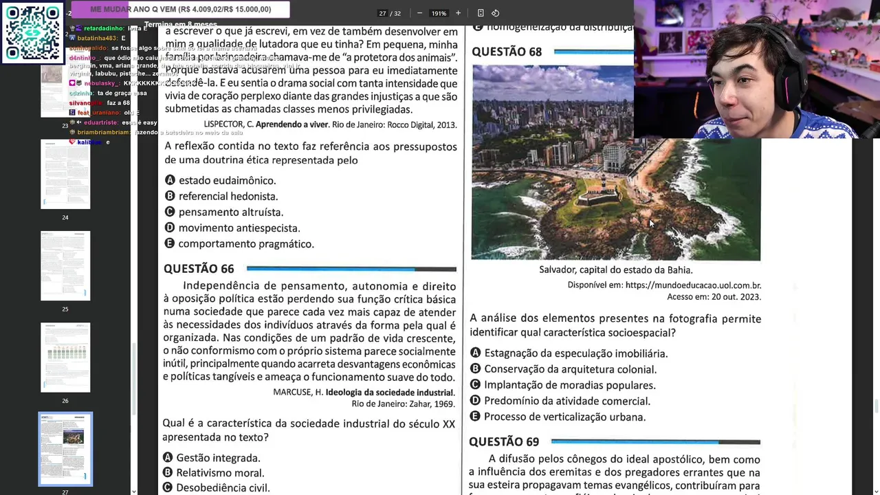Select answer E Processo de verticalização urbana
This screenshot has height=495, width=880.
[558, 417]
